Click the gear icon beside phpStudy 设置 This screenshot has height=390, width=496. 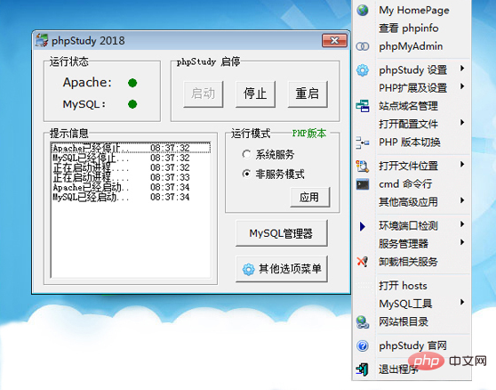(x=363, y=70)
